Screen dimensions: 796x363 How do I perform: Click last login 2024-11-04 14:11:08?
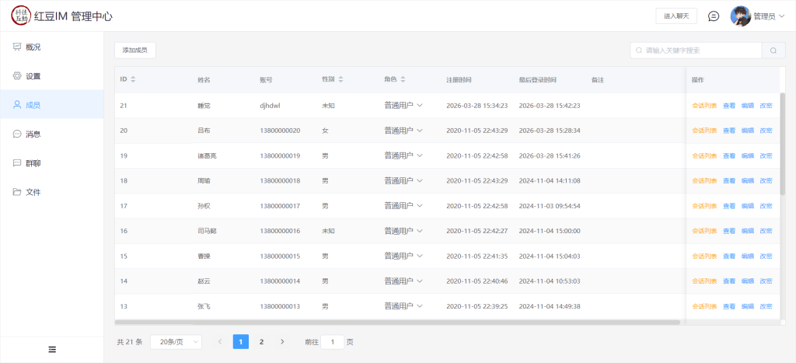pos(550,181)
